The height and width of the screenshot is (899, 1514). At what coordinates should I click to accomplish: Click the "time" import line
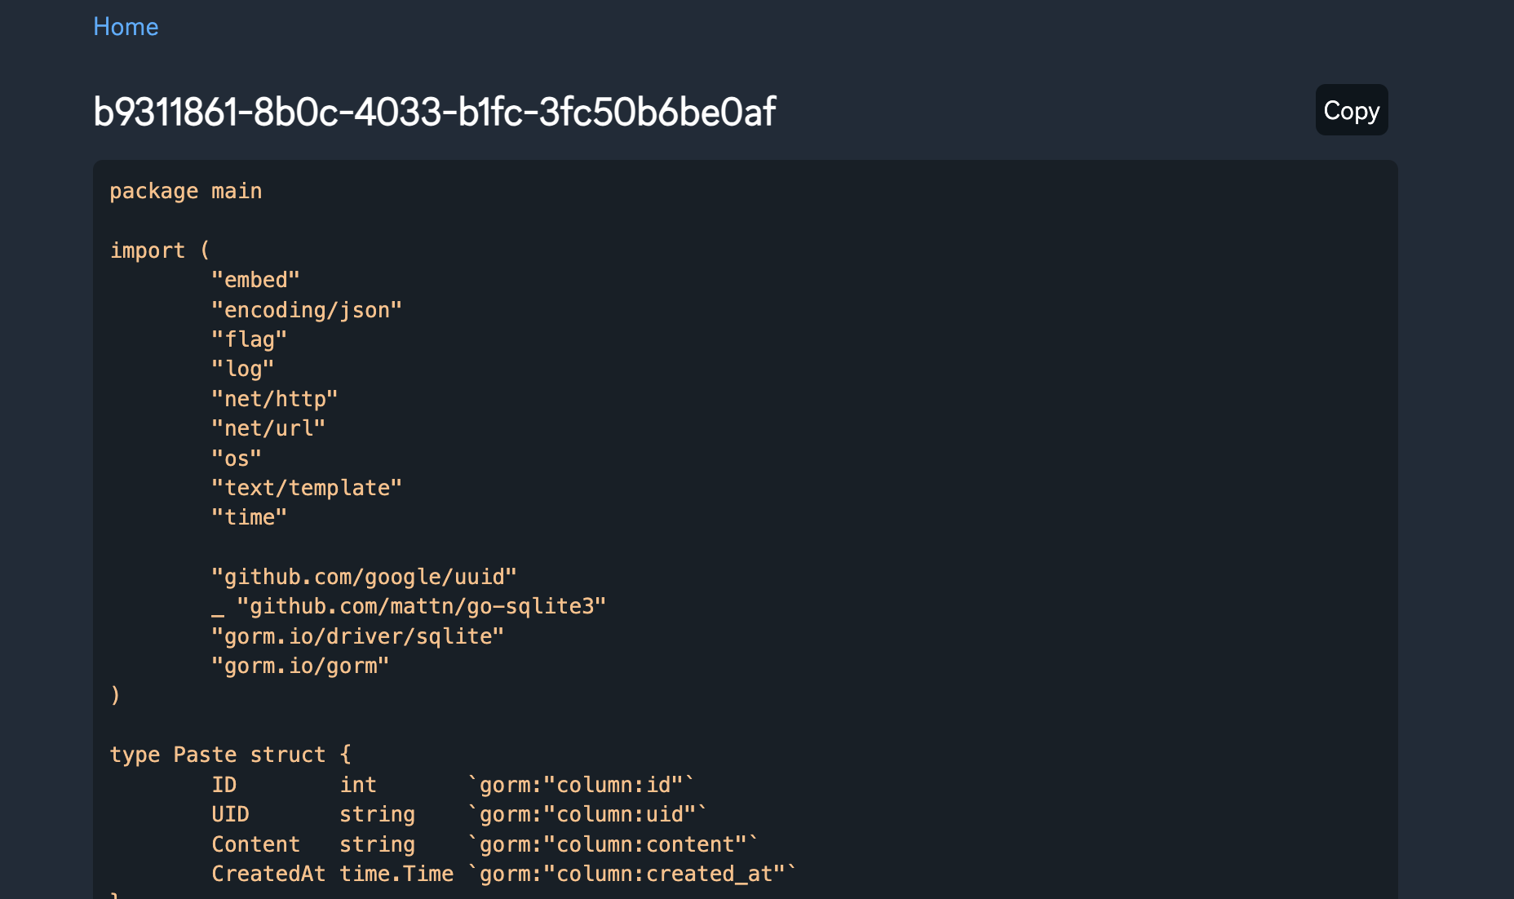tap(249, 517)
